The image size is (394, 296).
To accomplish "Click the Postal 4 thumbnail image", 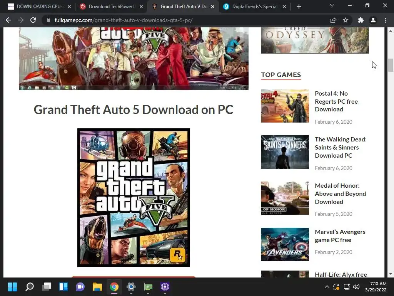I will point(285,106).
